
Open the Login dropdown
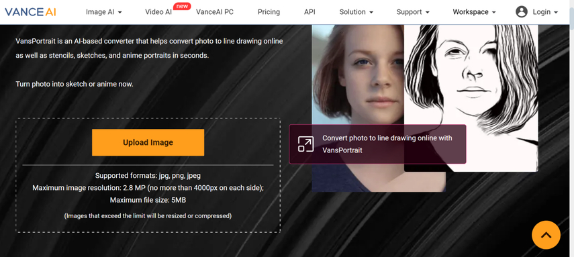tap(545, 12)
